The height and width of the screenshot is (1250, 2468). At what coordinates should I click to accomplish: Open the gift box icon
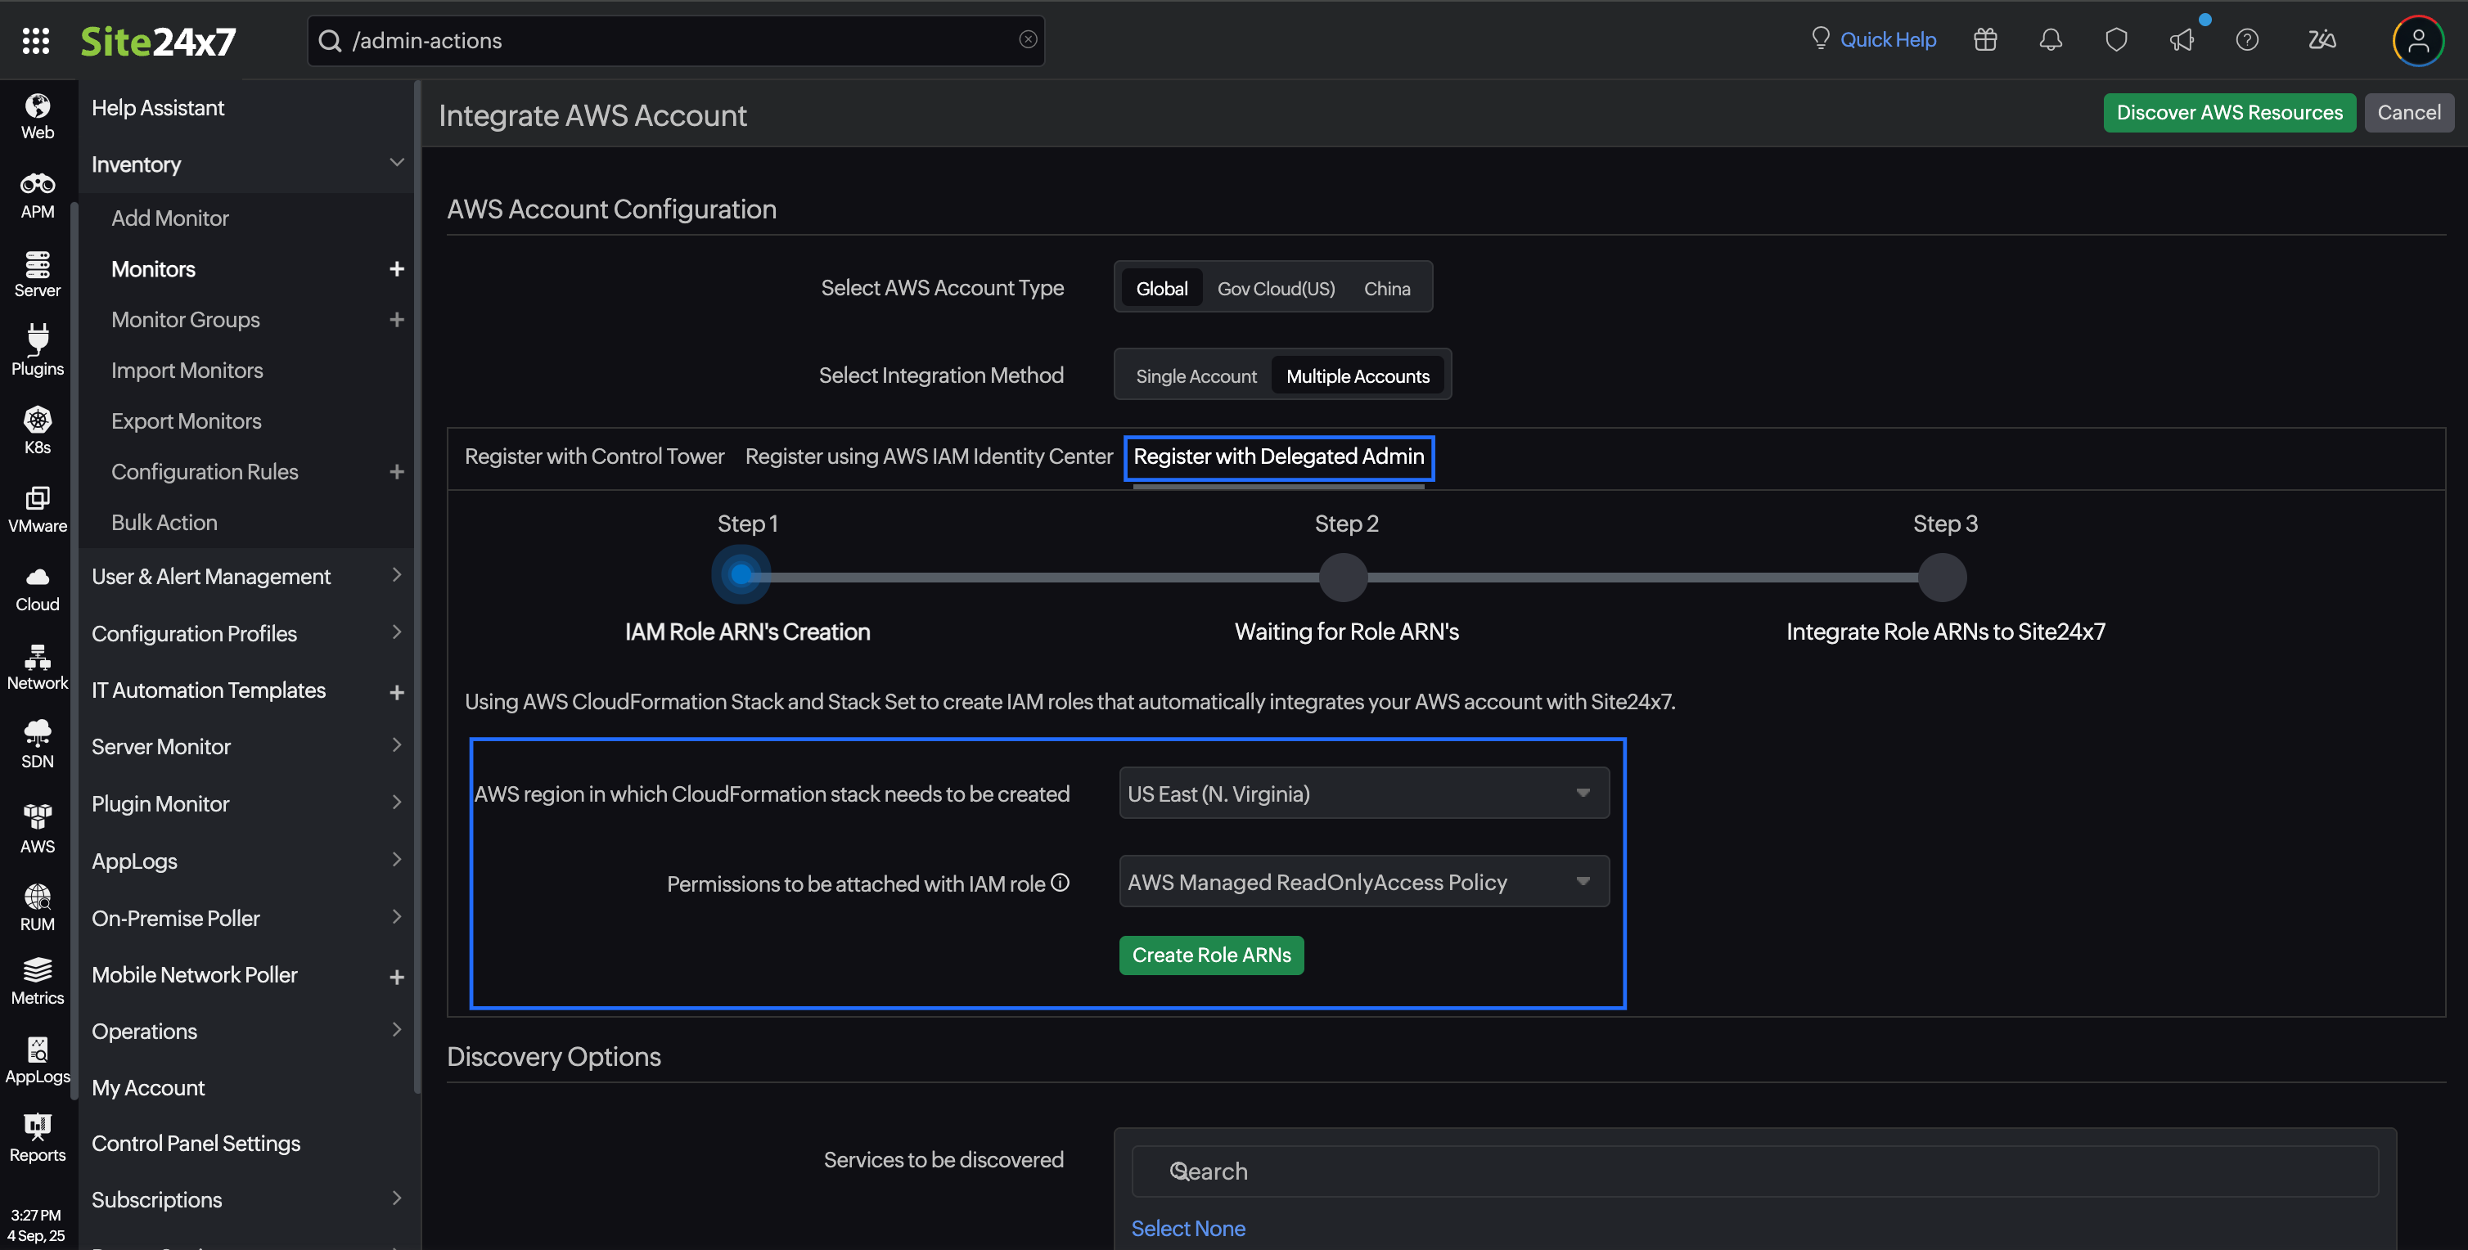tap(1985, 40)
